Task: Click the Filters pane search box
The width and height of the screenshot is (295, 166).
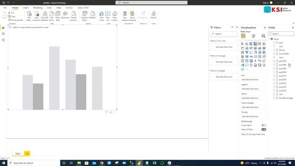Action: [x=224, y=34]
